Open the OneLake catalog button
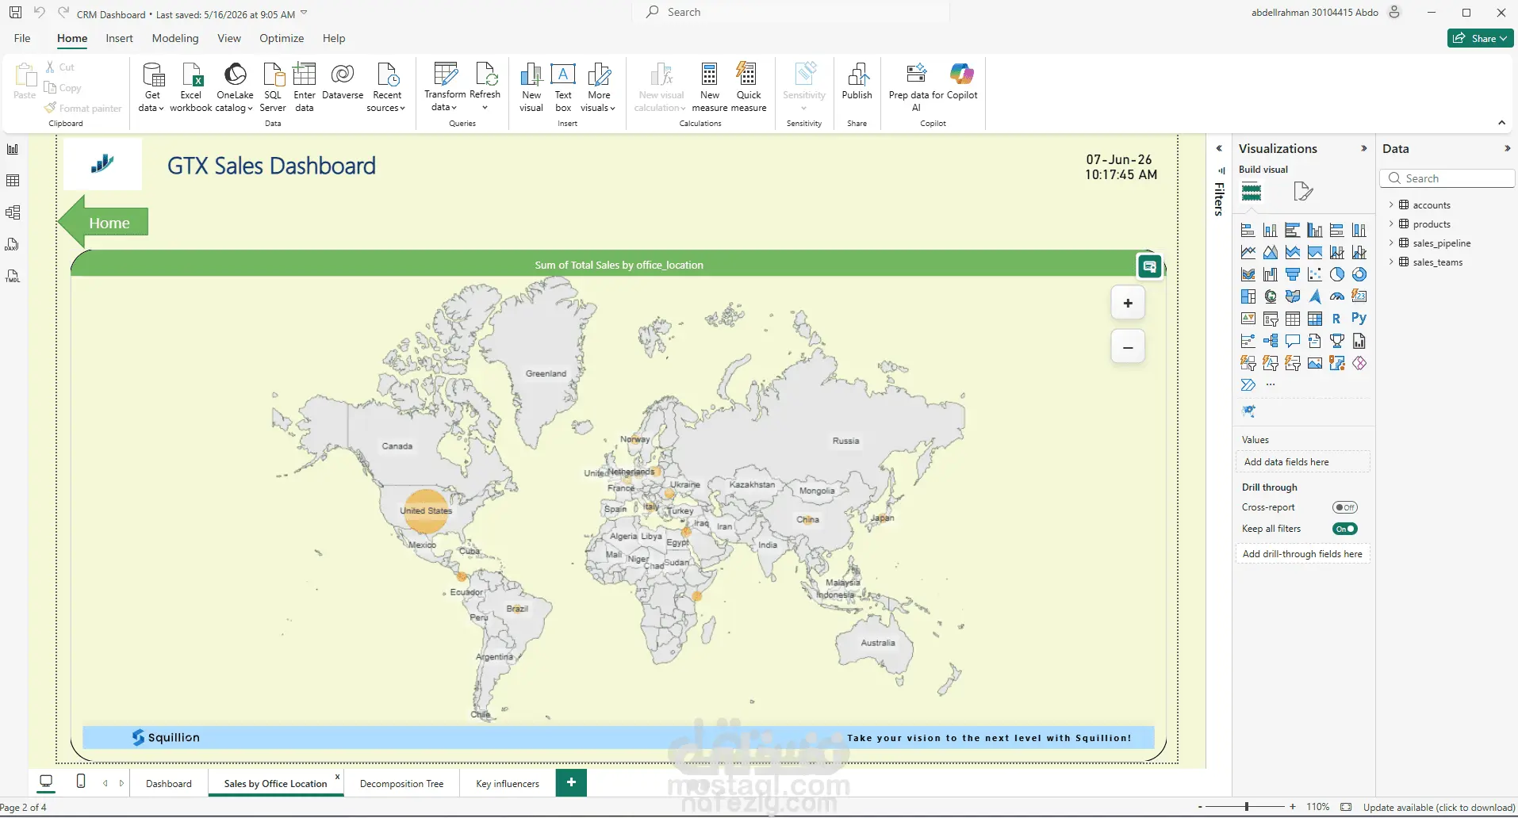Screen dimensions: 1518x818 click(235, 87)
